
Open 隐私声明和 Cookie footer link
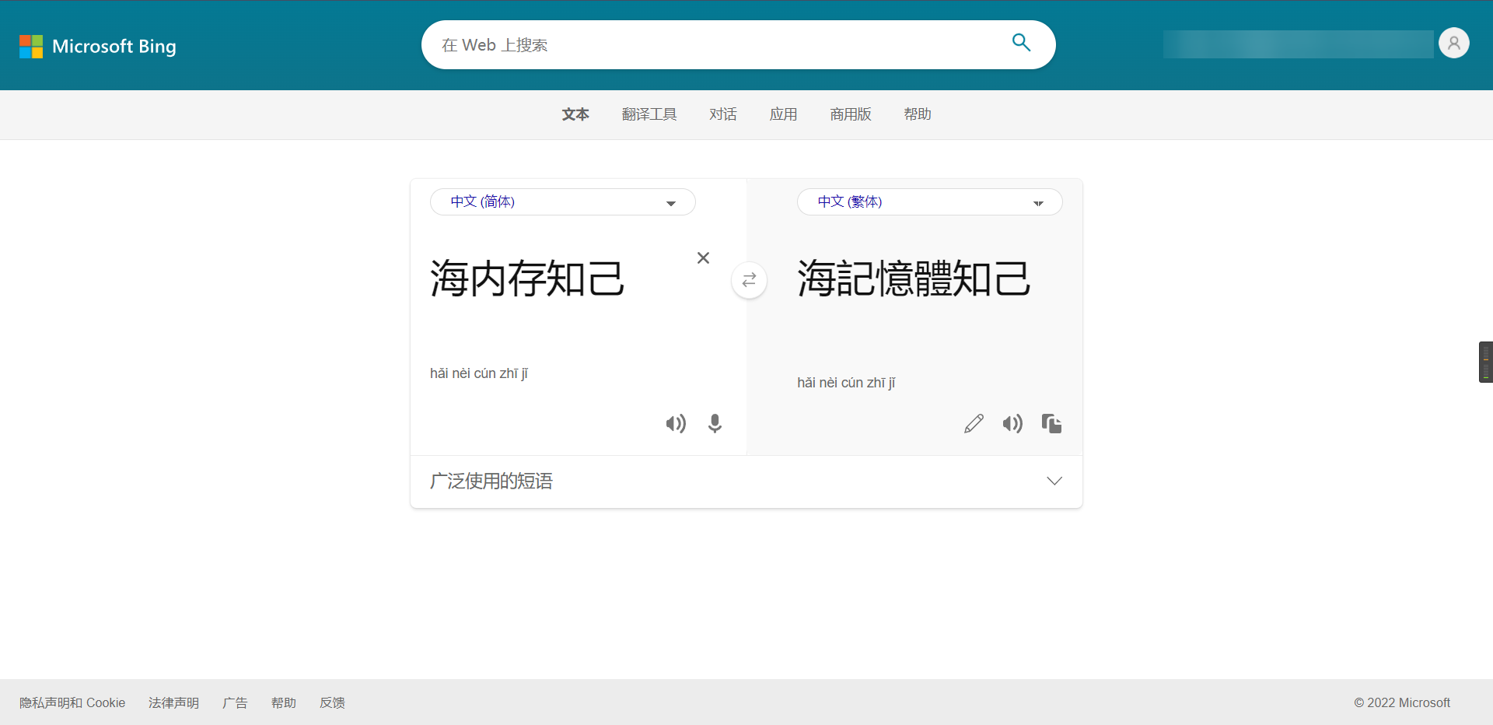click(72, 703)
